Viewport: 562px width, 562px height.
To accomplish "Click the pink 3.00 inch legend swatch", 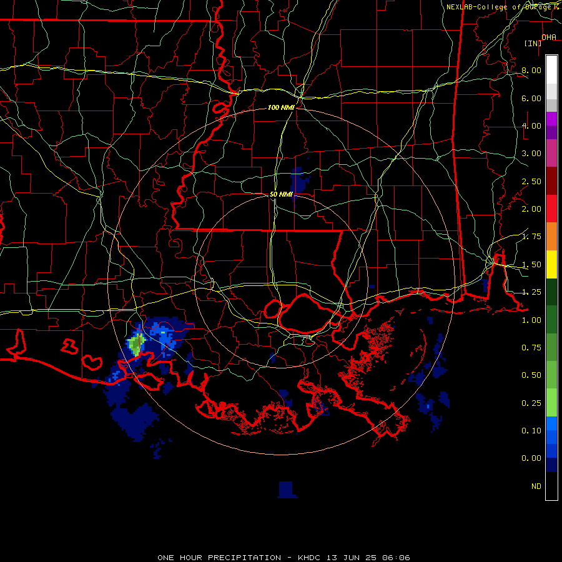I will point(551,153).
